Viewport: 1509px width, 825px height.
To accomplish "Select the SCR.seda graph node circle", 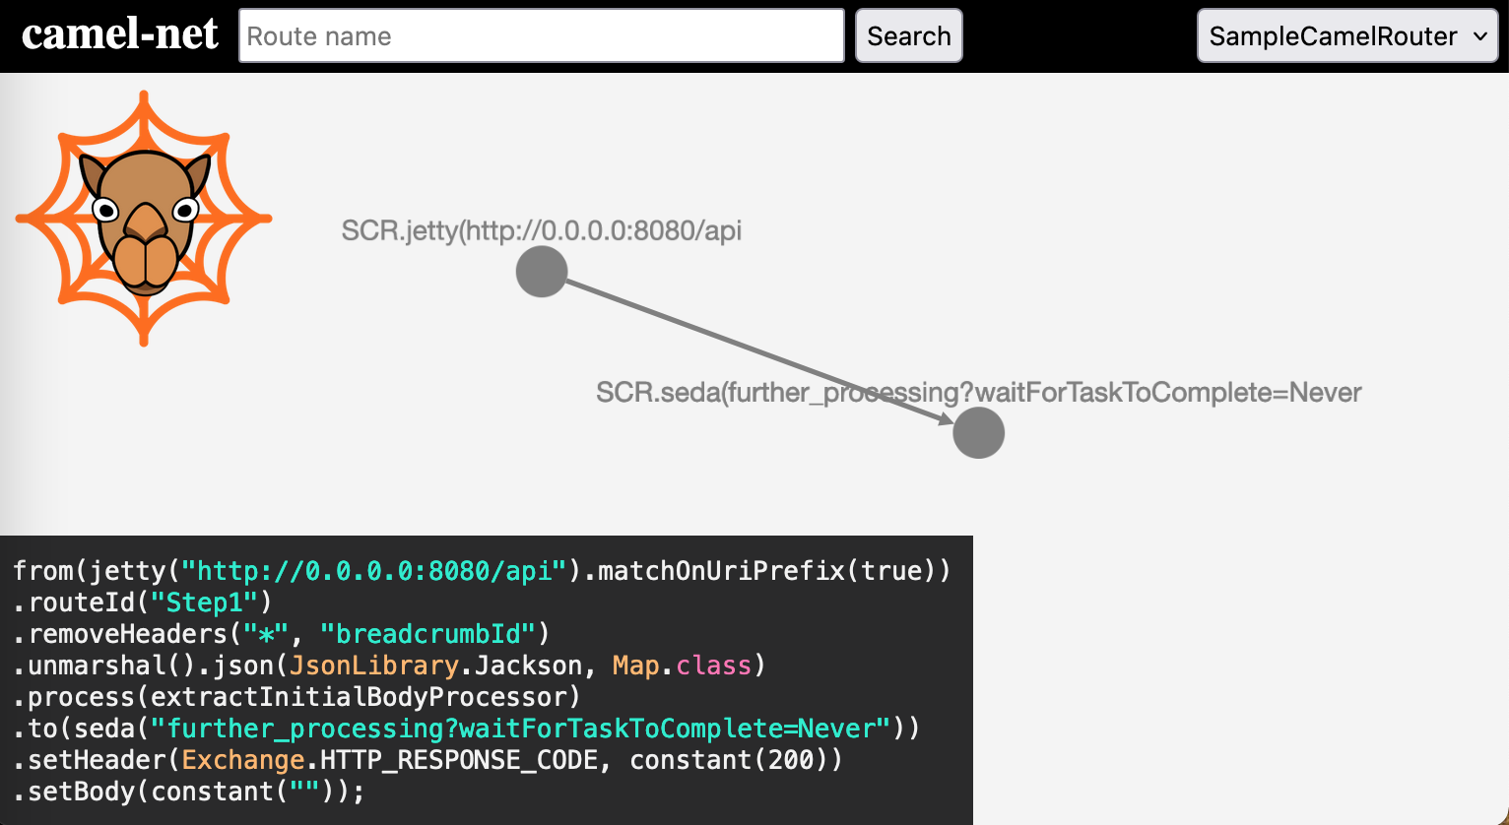I will [978, 432].
